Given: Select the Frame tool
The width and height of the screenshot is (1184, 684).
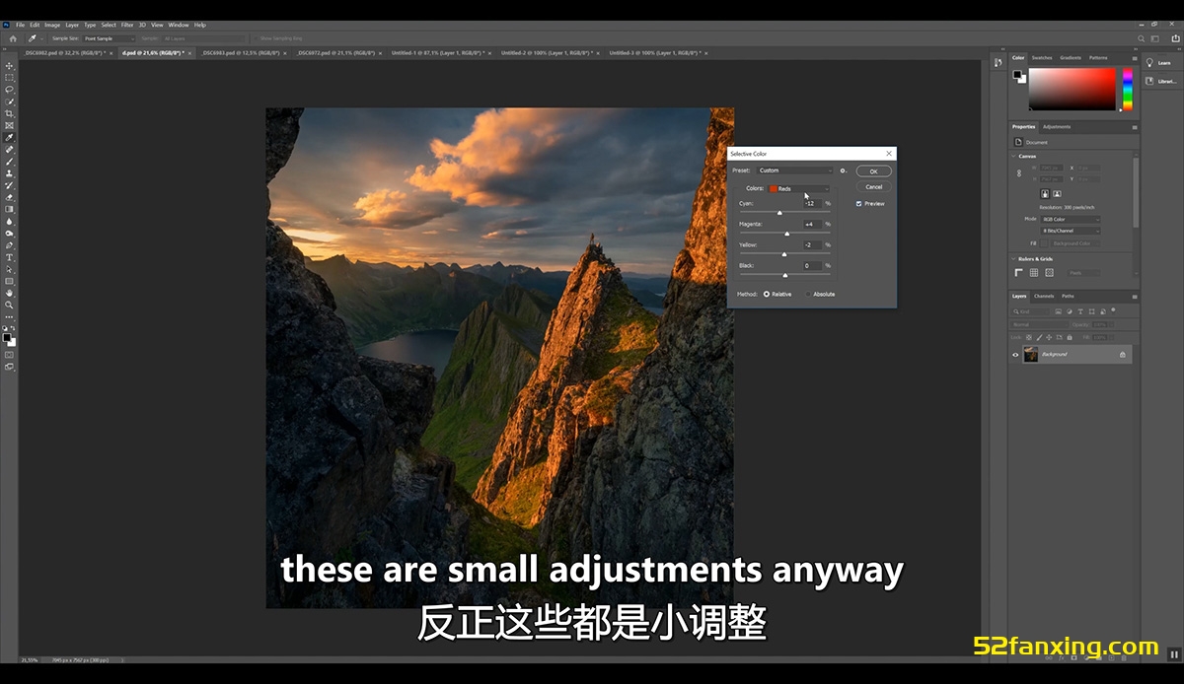Looking at the screenshot, I should [10, 126].
